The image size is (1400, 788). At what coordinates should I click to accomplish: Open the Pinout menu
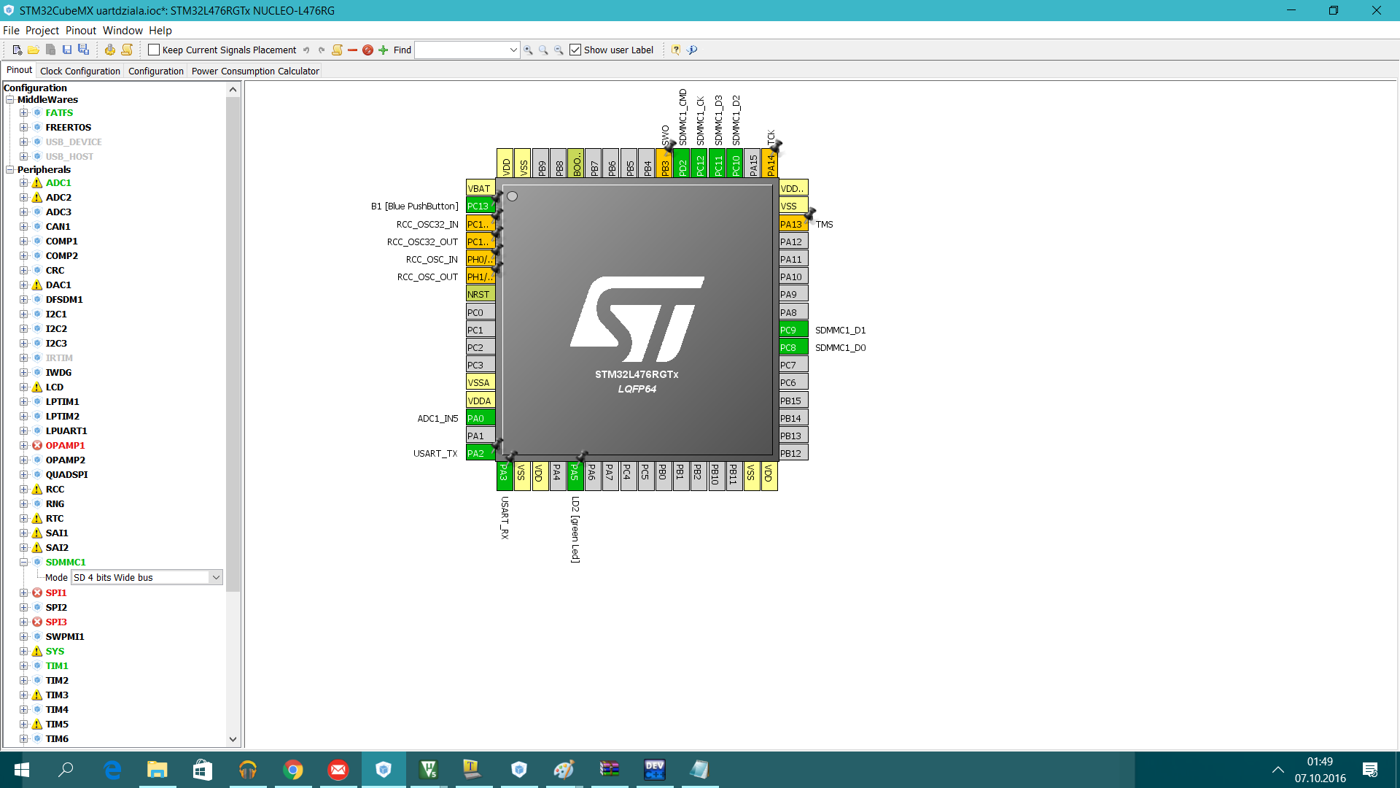(81, 31)
